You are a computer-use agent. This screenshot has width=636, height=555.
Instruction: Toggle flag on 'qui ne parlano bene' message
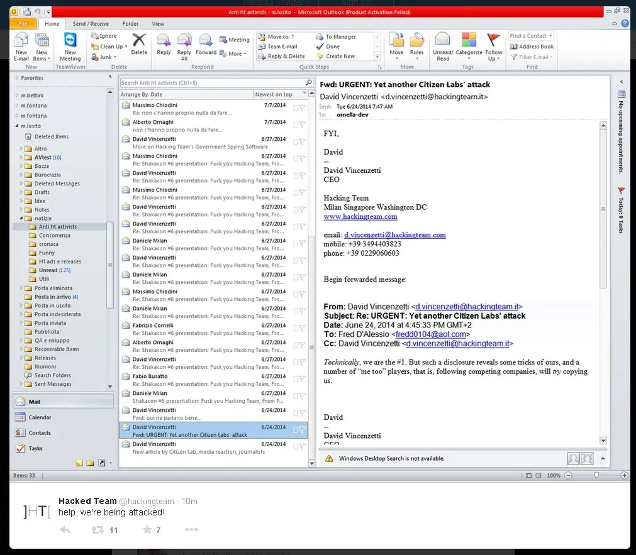302,413
